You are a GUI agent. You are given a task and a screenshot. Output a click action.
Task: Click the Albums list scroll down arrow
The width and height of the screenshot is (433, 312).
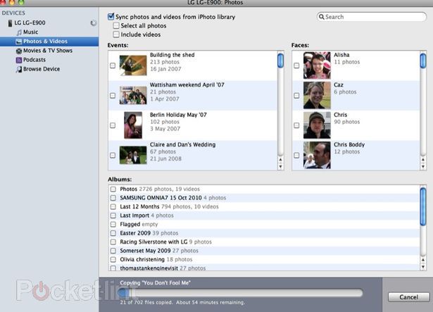pos(423,267)
